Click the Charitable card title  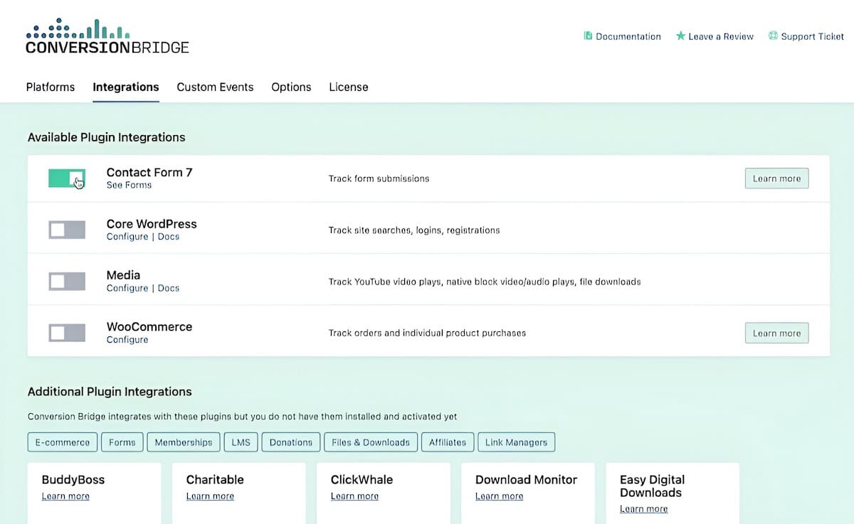(215, 479)
